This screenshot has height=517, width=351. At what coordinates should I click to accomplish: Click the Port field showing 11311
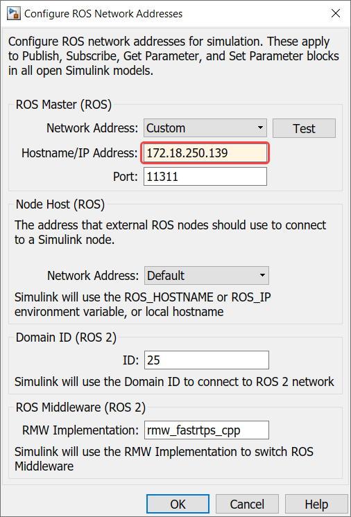(x=205, y=177)
